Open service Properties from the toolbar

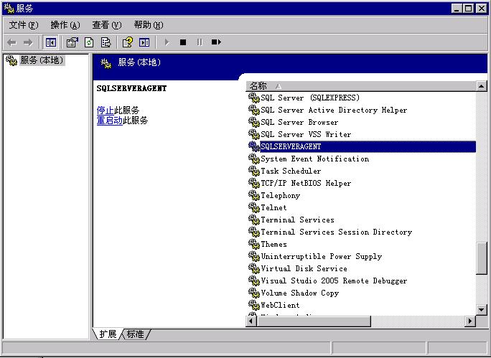click(x=73, y=42)
